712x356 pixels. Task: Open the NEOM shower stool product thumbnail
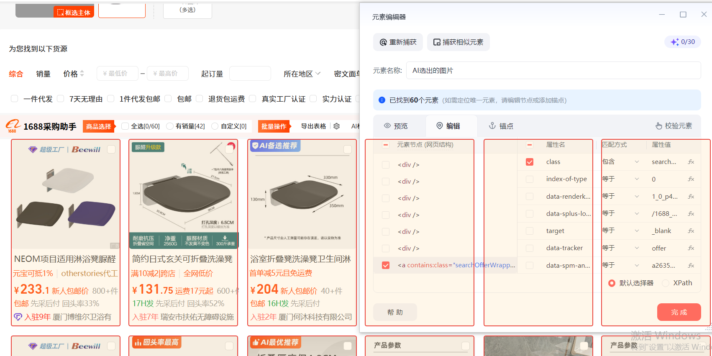pos(66,195)
